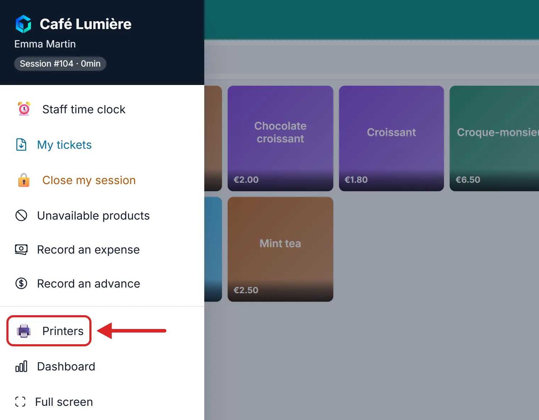Select the Mint tea product tile
Viewport: 539px width, 420px height.
coord(280,249)
